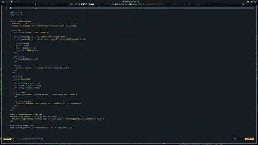Click the attr_reader line
258x145 pixels.
point(31,32)
